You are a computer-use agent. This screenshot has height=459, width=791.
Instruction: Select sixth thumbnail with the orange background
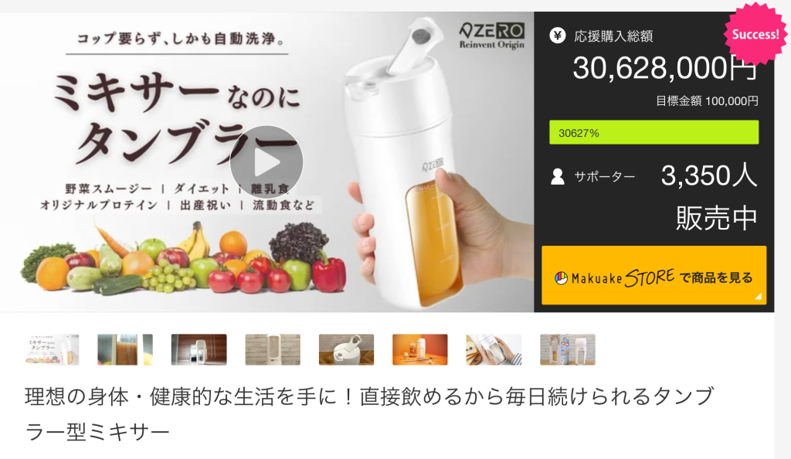419,349
